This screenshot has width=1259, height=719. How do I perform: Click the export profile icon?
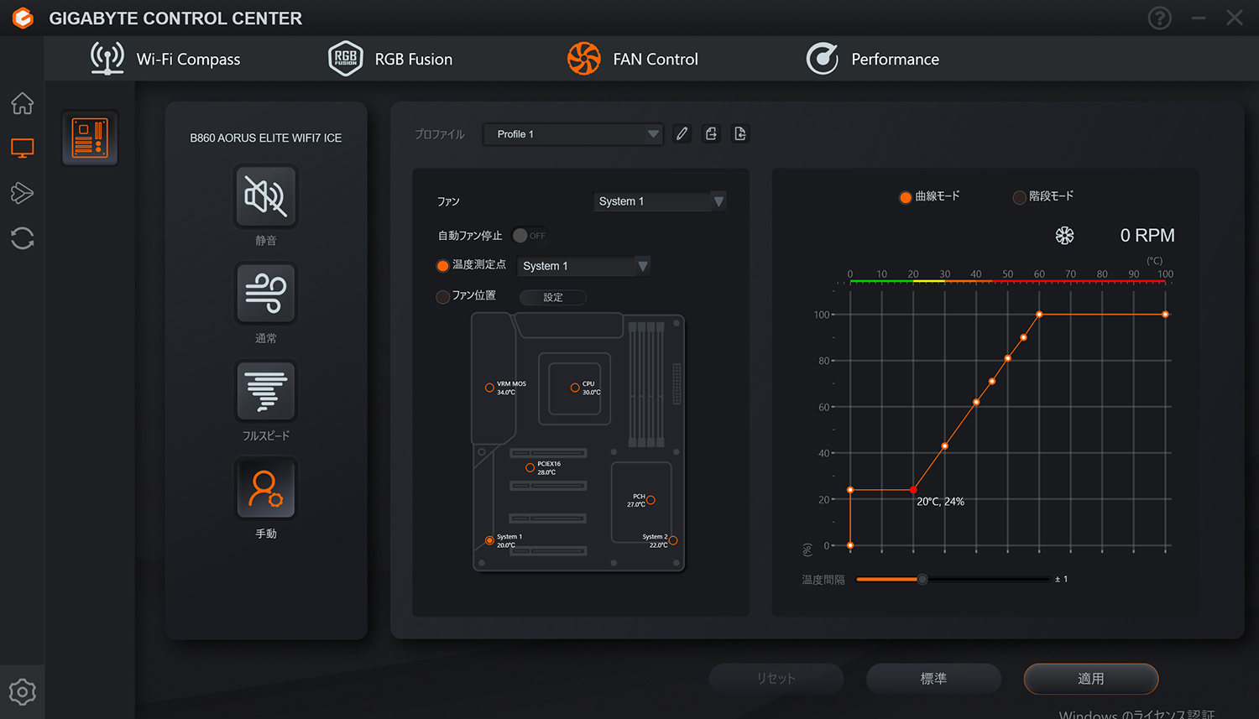pos(711,133)
